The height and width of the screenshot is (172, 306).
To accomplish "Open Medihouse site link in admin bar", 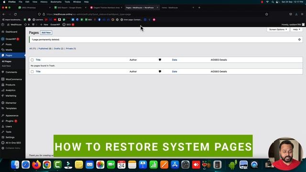I will (14, 24).
